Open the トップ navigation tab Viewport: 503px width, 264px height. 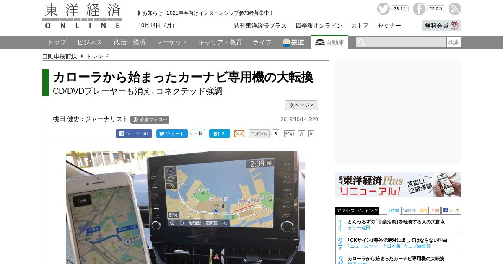click(x=57, y=42)
